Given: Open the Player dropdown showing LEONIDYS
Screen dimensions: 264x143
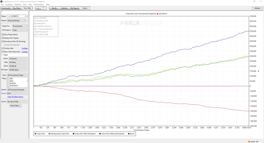Looking at the screenshot, I should click(17, 16).
